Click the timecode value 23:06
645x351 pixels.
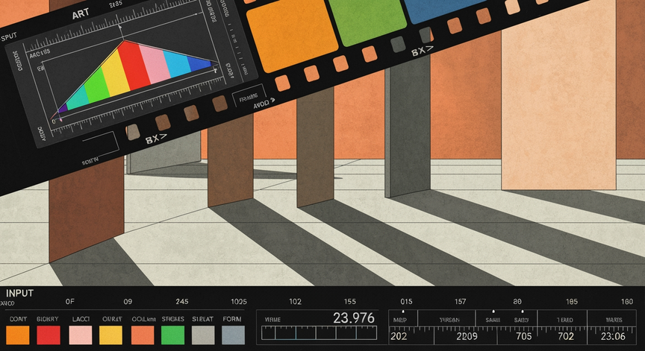coord(613,337)
